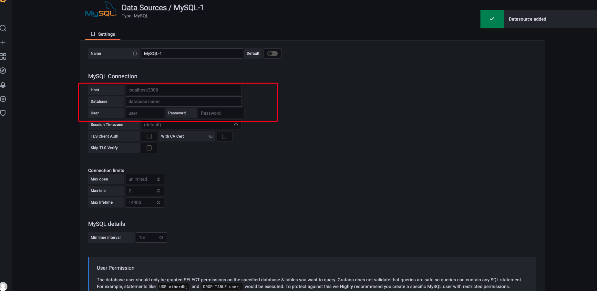The height and width of the screenshot is (291, 597).
Task: Click the DROP TABLE user; code snippet
Action: [222, 287]
